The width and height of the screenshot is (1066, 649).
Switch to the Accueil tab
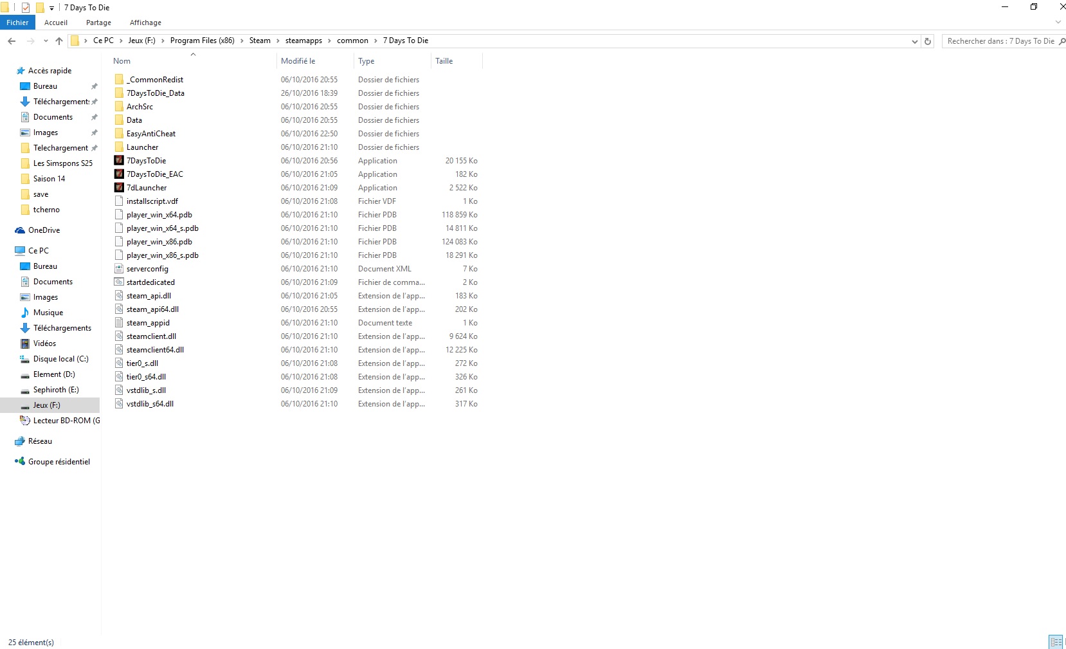click(56, 23)
